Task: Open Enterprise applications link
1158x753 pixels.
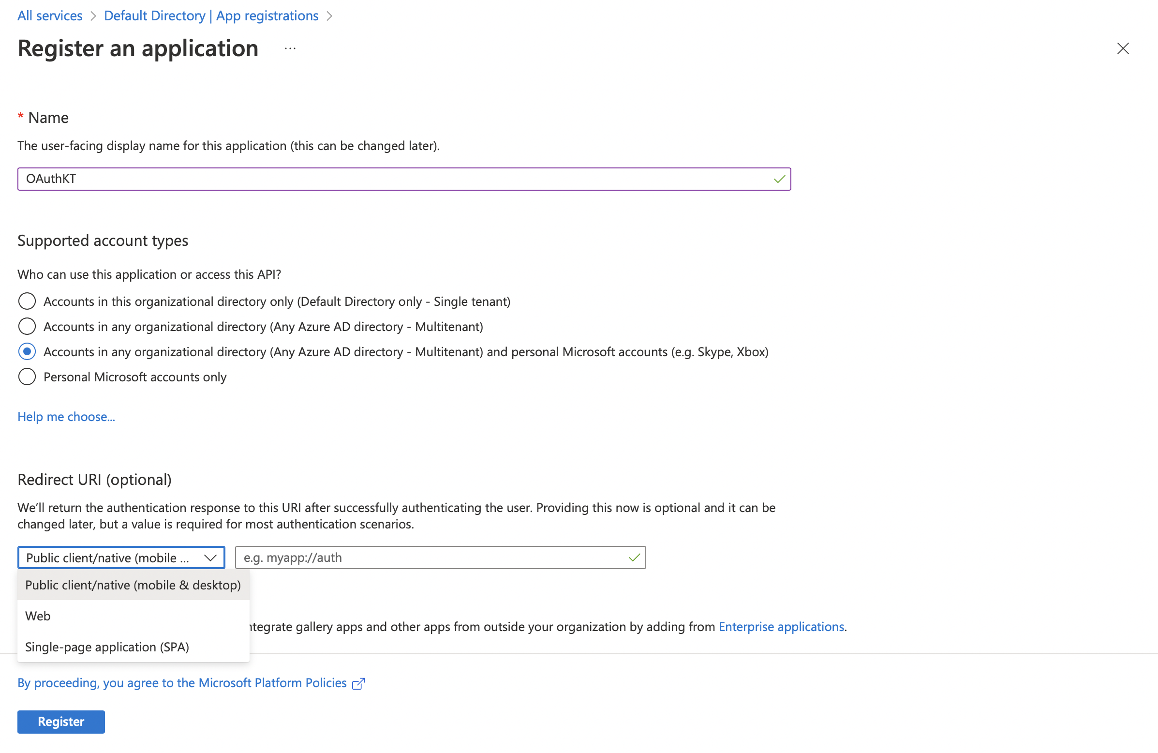Action: [781, 627]
